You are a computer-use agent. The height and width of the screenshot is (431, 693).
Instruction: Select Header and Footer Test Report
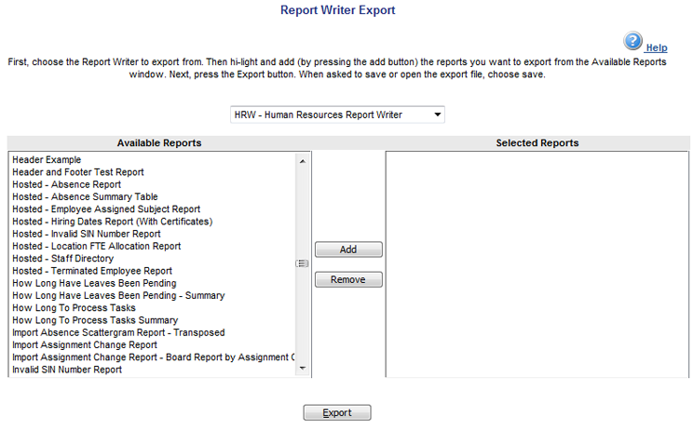click(x=78, y=172)
